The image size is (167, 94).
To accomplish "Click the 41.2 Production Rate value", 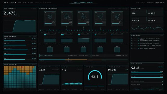I will pyautogui.click(x=42, y=70).
